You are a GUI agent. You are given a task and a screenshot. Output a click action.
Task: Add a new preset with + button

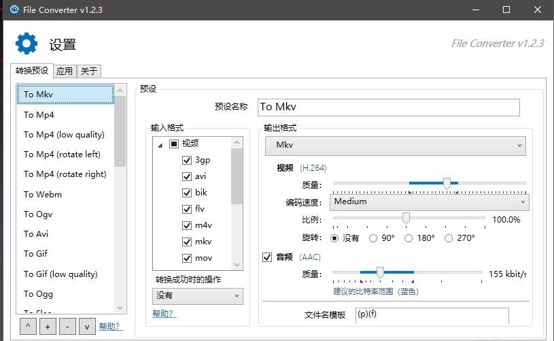click(48, 327)
